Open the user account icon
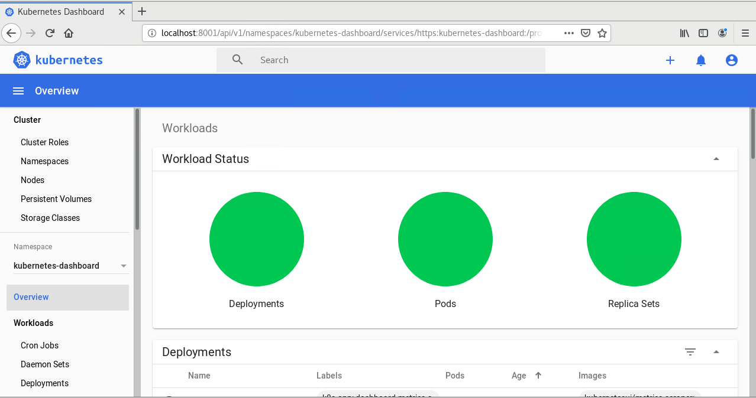This screenshot has width=756, height=398. (x=732, y=60)
